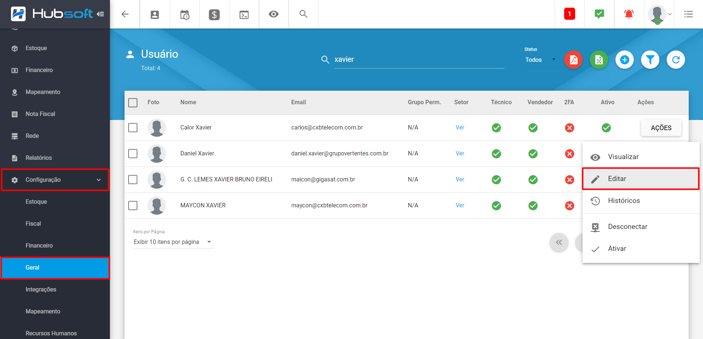Collapse sidebar via Hubsoft arrow icon
703x339 pixels.
100,14
